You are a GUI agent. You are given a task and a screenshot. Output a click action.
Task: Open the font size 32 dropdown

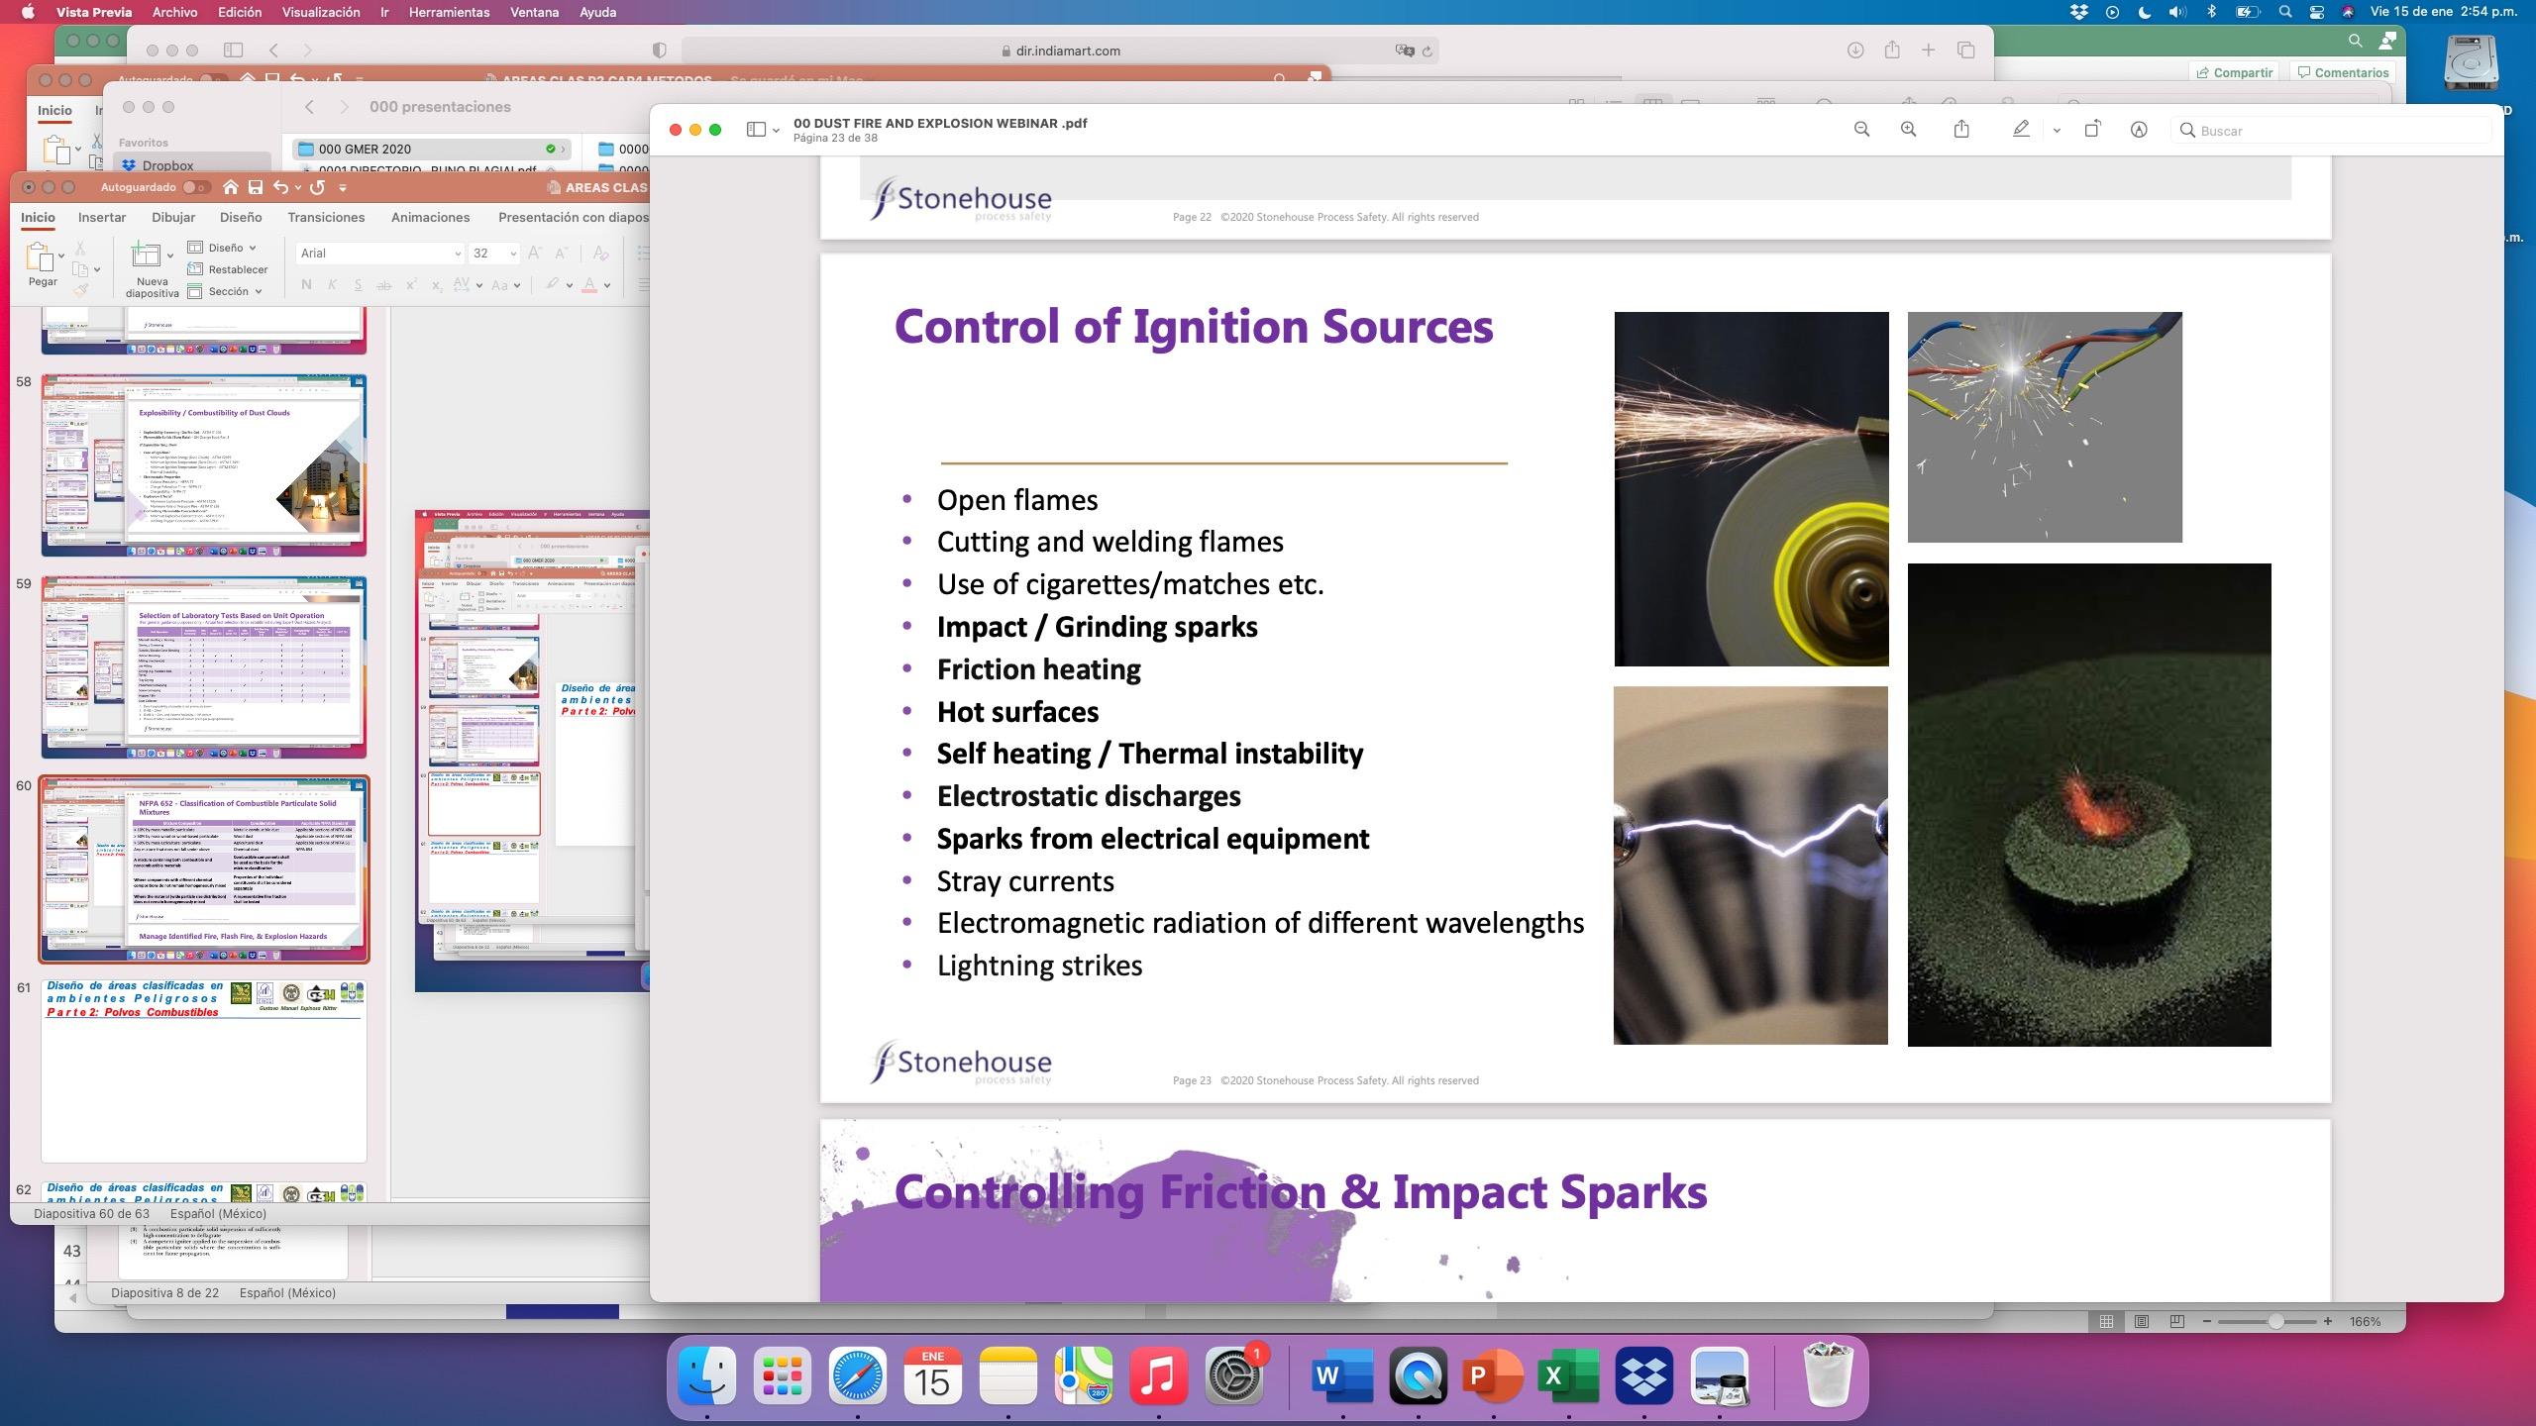(x=513, y=254)
